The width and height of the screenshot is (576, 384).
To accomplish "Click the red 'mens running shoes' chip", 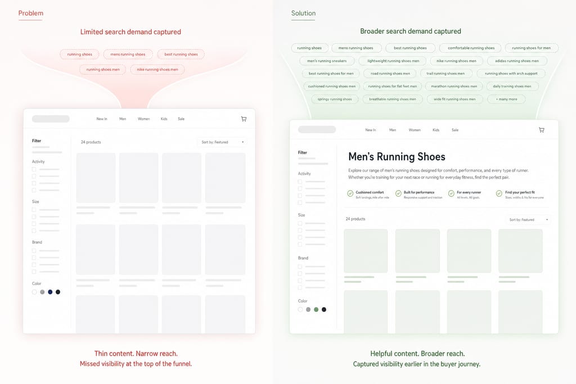I will 128,55.
